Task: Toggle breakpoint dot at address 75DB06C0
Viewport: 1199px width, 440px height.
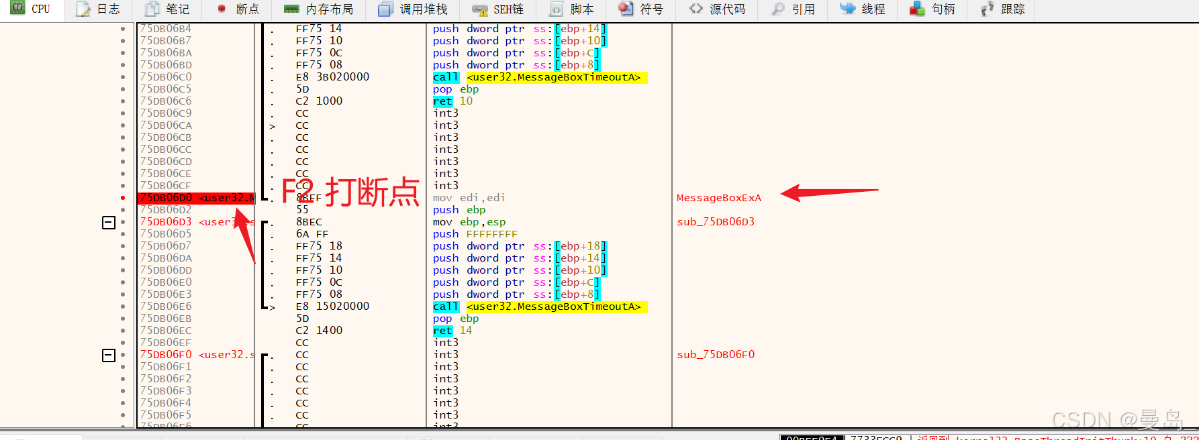Action: click(123, 77)
